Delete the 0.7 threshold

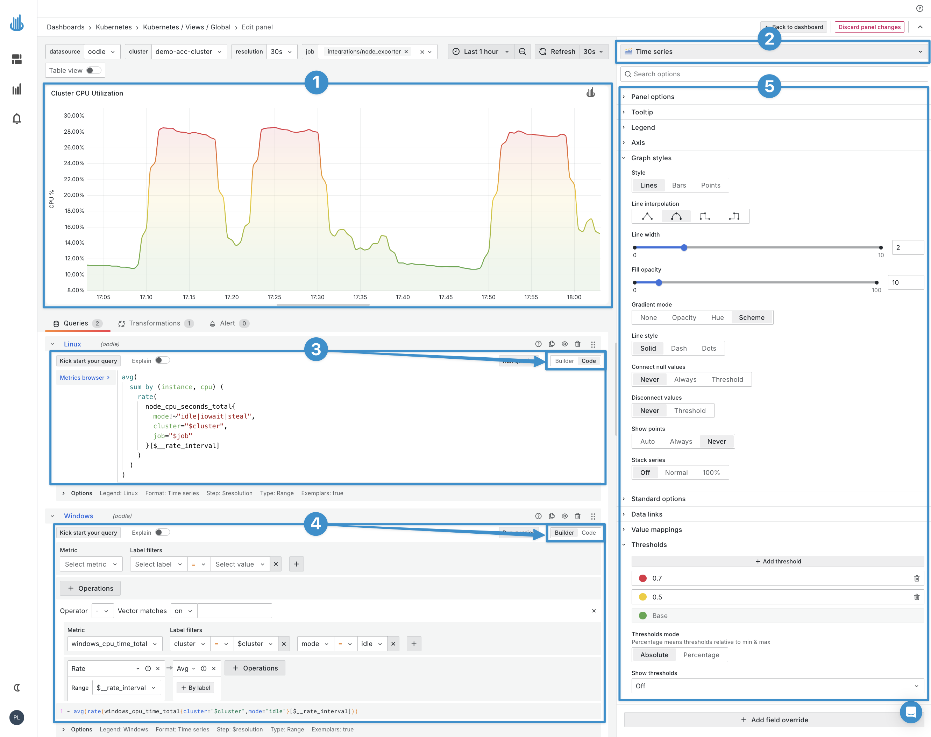[916, 578]
